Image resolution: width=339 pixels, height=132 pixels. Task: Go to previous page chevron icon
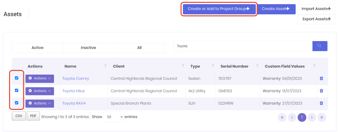pyautogui.click(x=292, y=117)
